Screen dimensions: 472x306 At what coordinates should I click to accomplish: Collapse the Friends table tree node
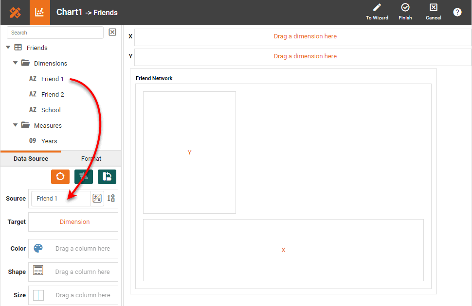point(8,48)
